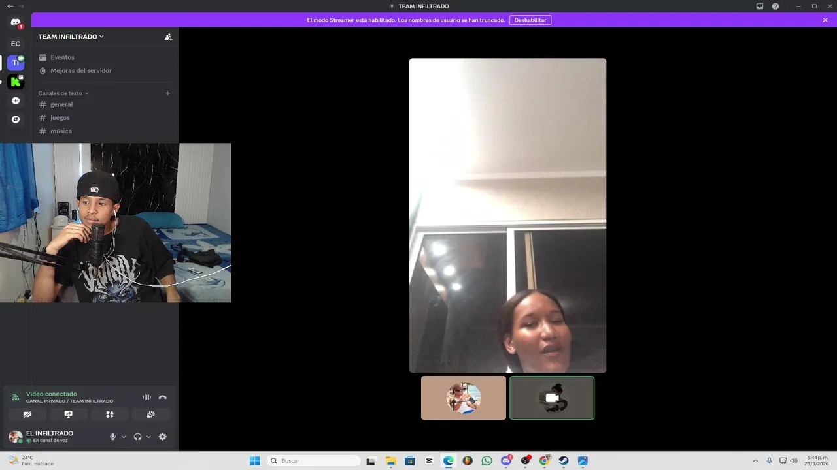Open noise suppression waveform icon
837x470 pixels.
(x=146, y=397)
